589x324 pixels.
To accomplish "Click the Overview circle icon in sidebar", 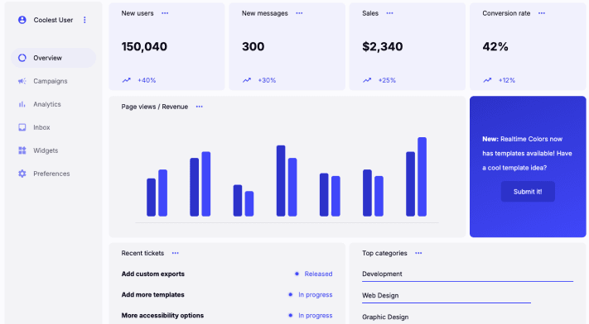I will (x=22, y=58).
